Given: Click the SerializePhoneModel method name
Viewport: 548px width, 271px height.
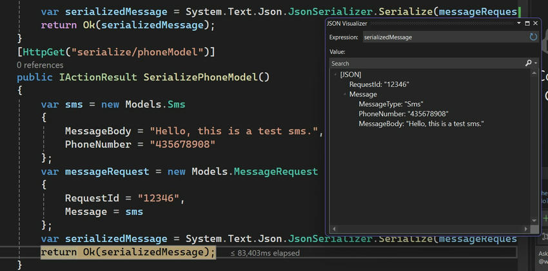Looking at the screenshot, I should (201, 77).
